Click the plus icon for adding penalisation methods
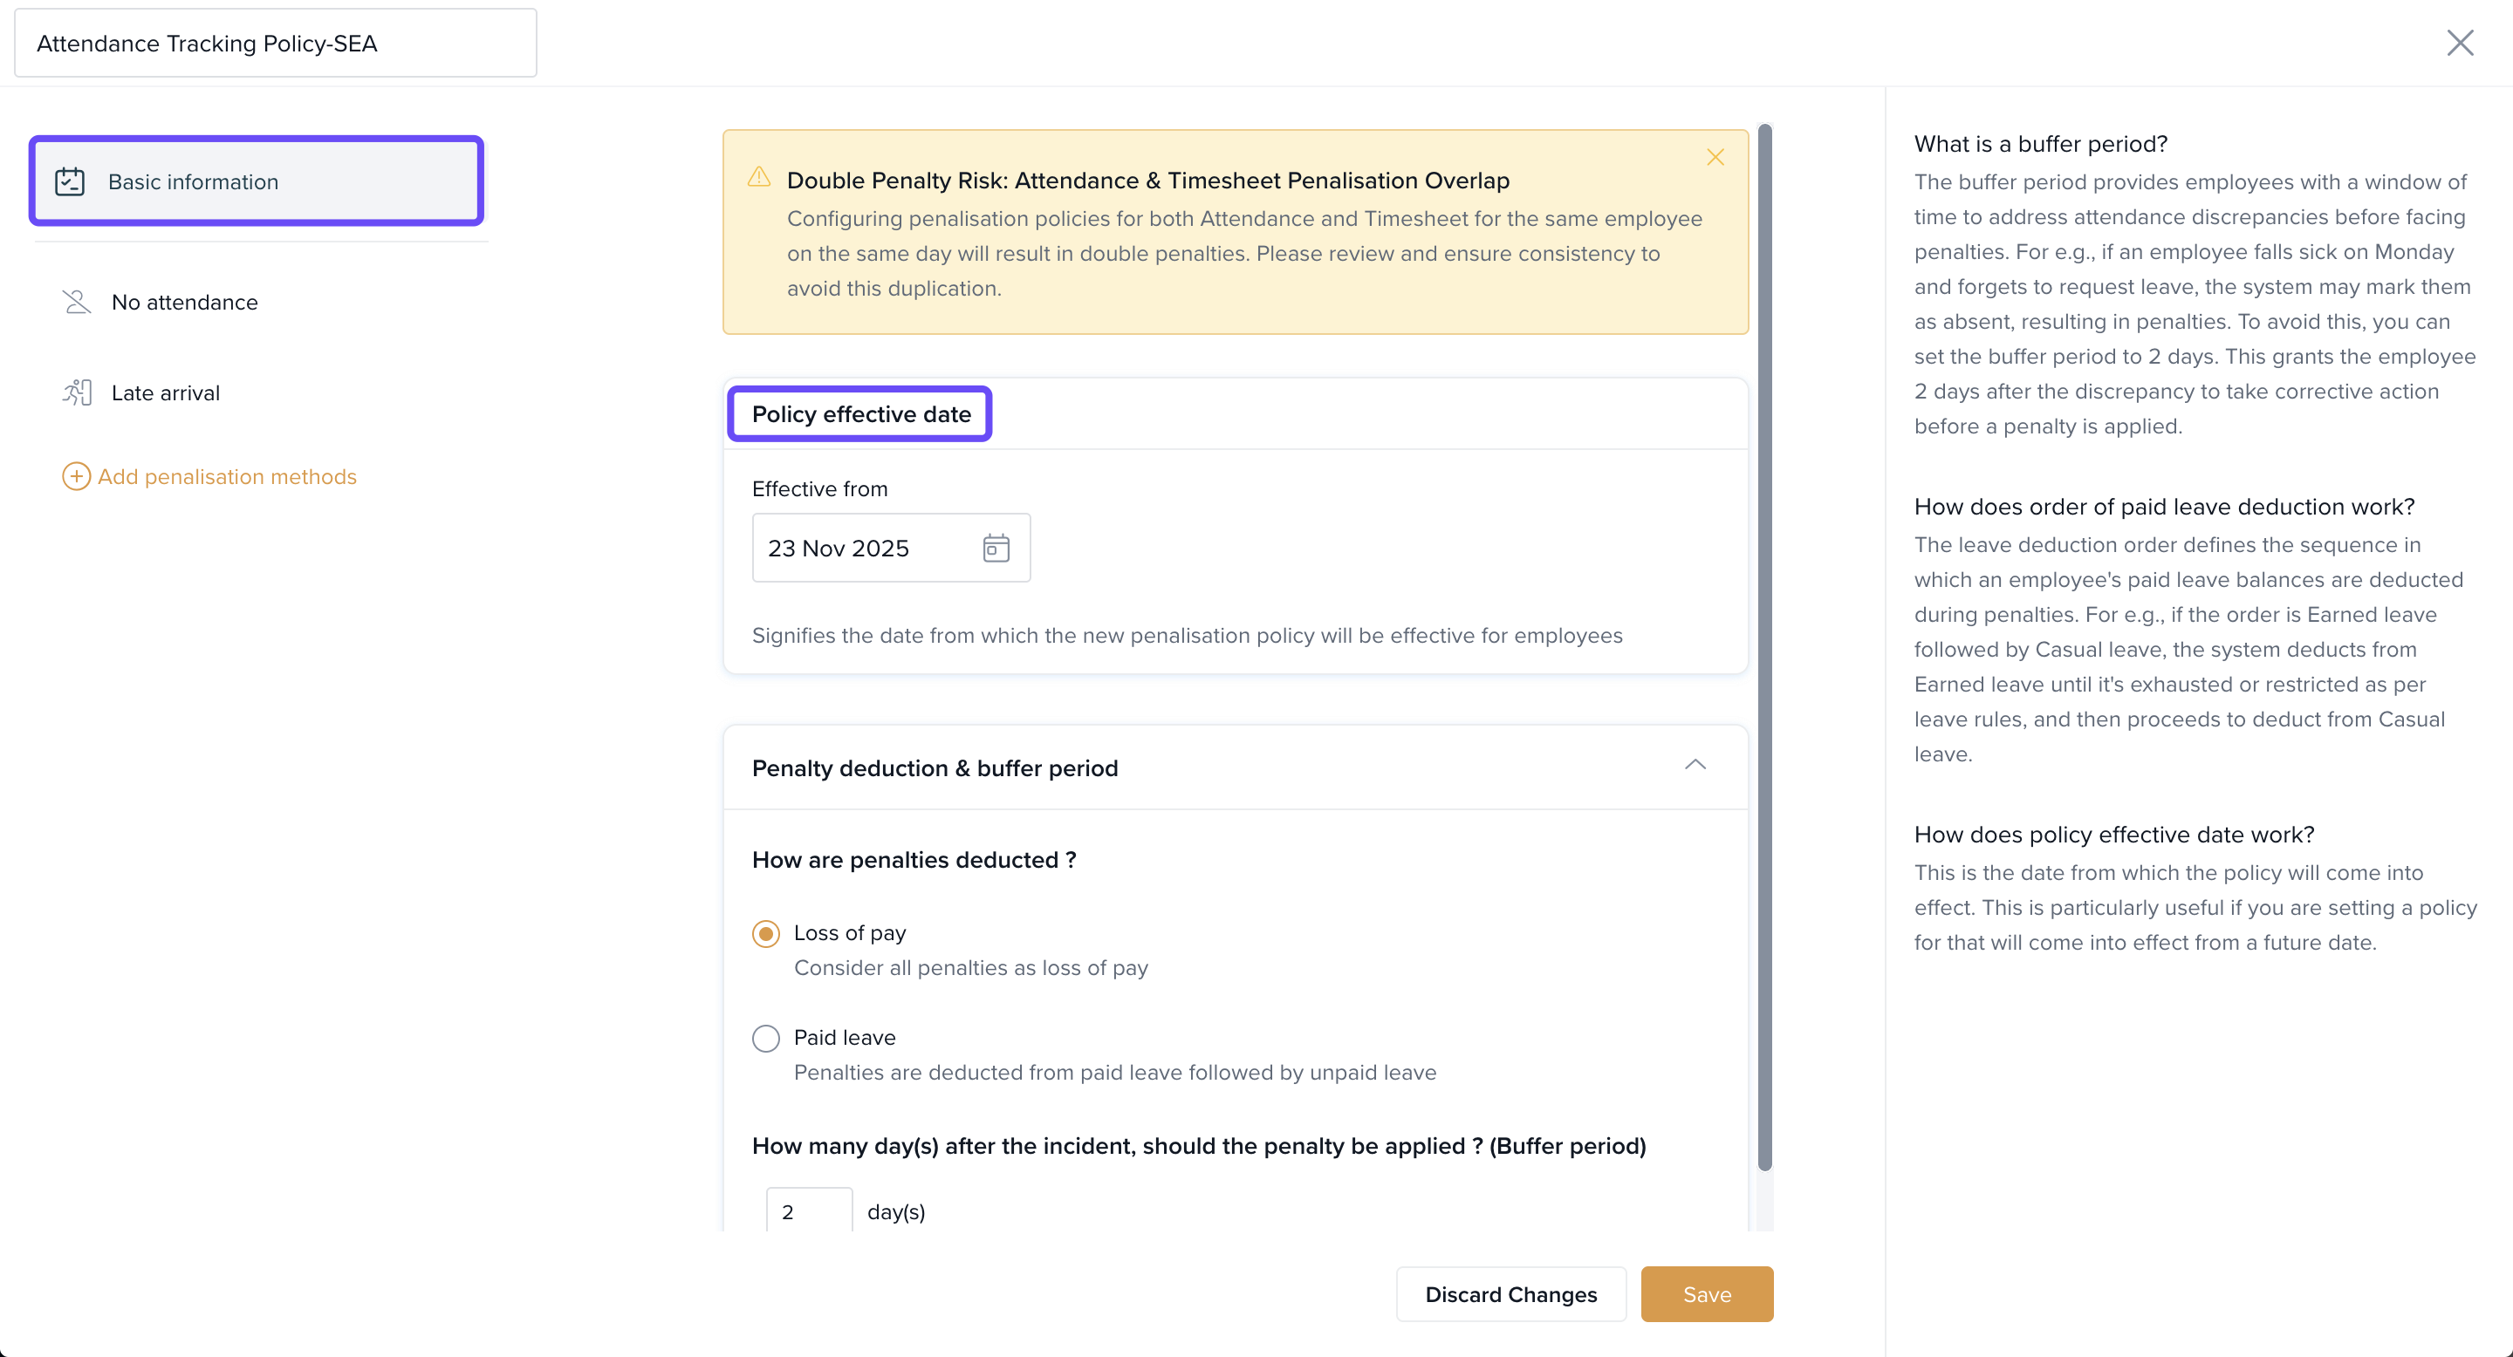The height and width of the screenshot is (1357, 2513). click(76, 477)
